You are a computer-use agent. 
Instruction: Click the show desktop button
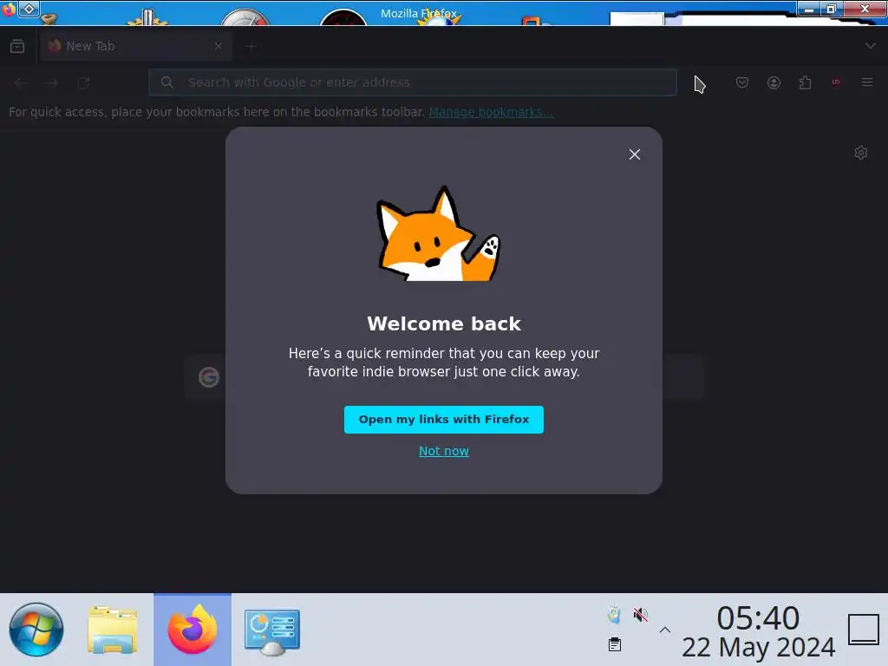pos(864,630)
